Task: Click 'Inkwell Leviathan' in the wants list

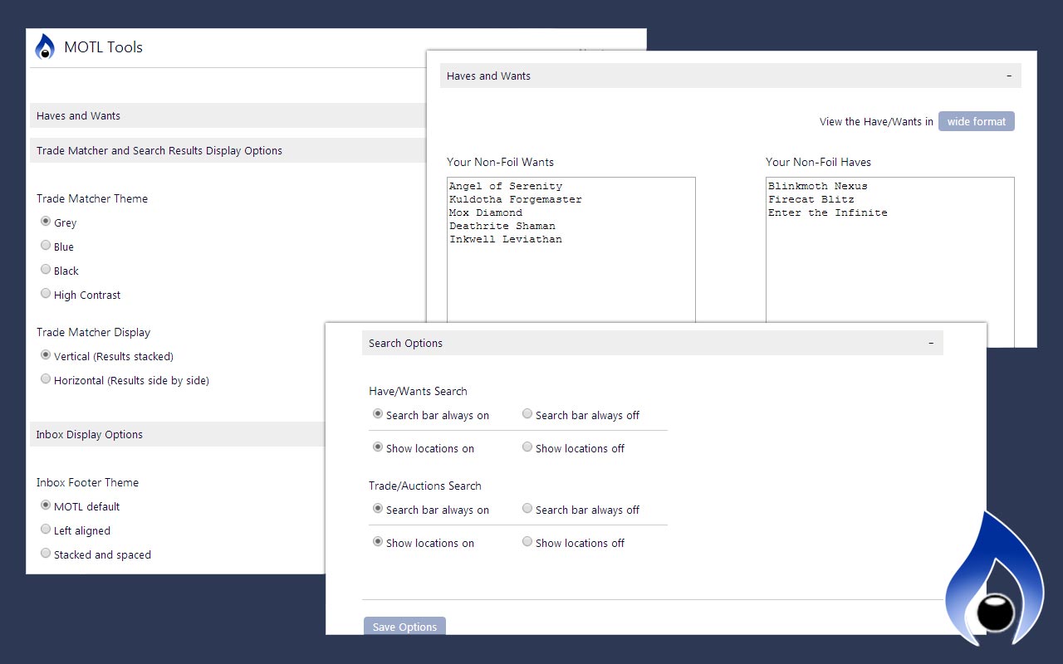Action: [x=506, y=239]
